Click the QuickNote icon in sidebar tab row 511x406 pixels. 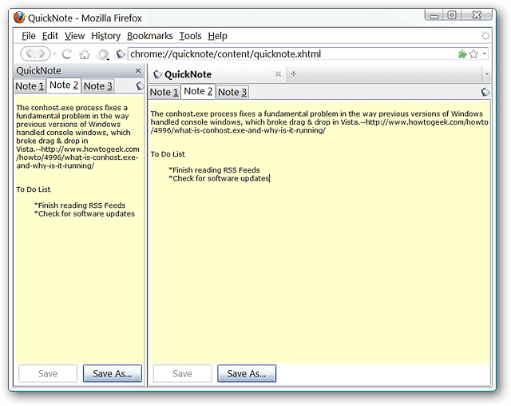(141, 86)
